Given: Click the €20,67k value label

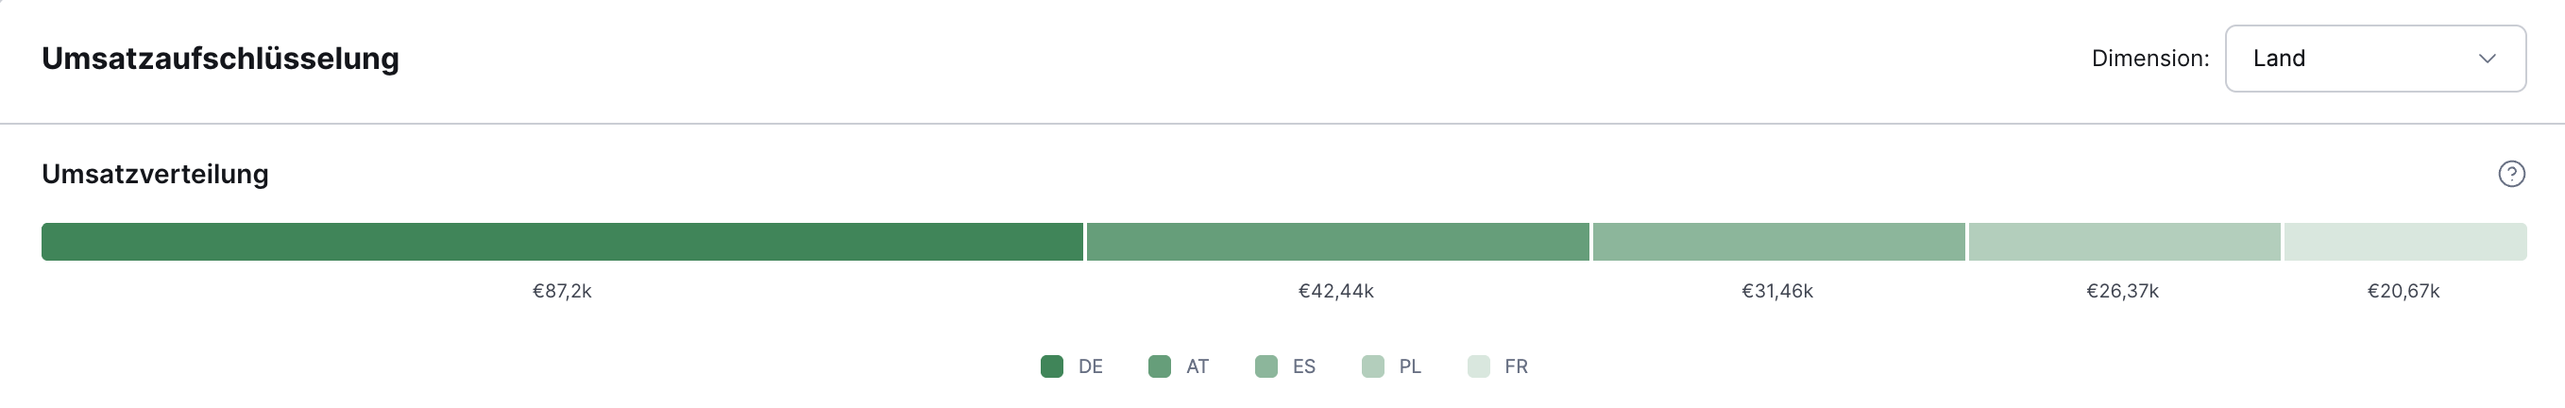Looking at the screenshot, I should pos(2403,292).
